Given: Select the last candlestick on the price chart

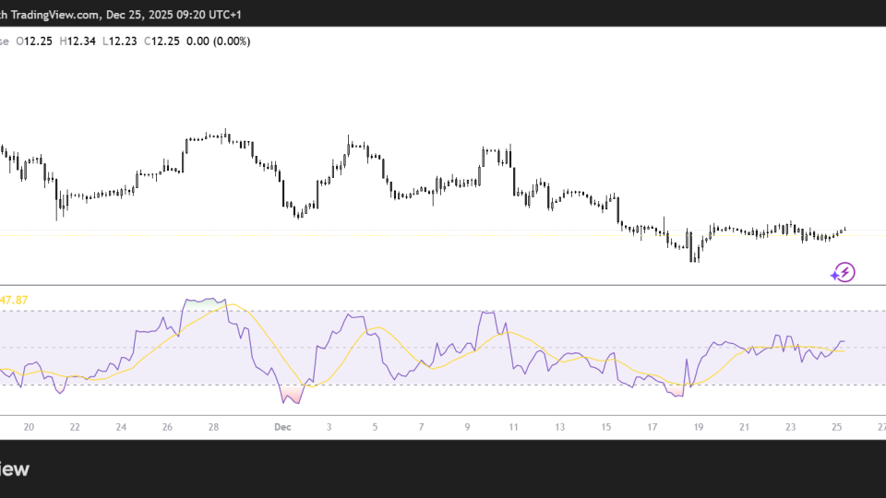Looking at the screenshot, I should [844, 229].
